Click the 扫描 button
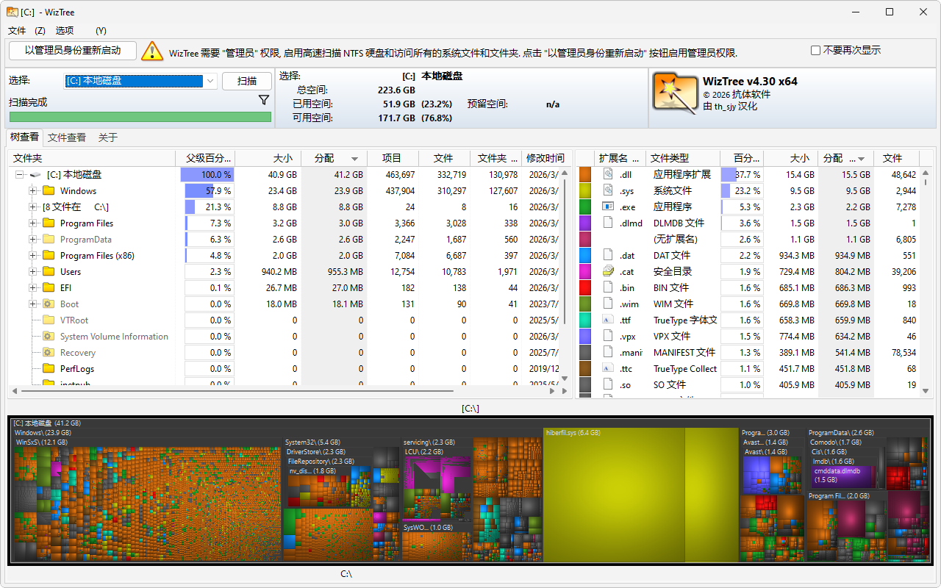 247,81
